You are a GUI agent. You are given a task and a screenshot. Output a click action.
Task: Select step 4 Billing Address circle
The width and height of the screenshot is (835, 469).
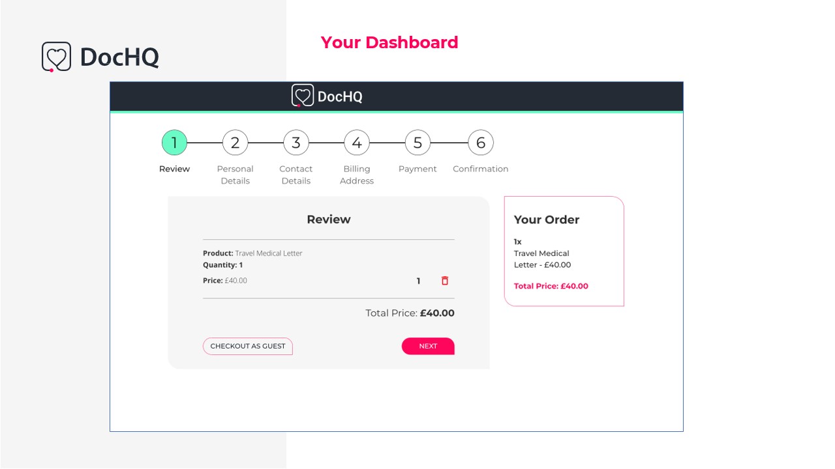pos(357,143)
